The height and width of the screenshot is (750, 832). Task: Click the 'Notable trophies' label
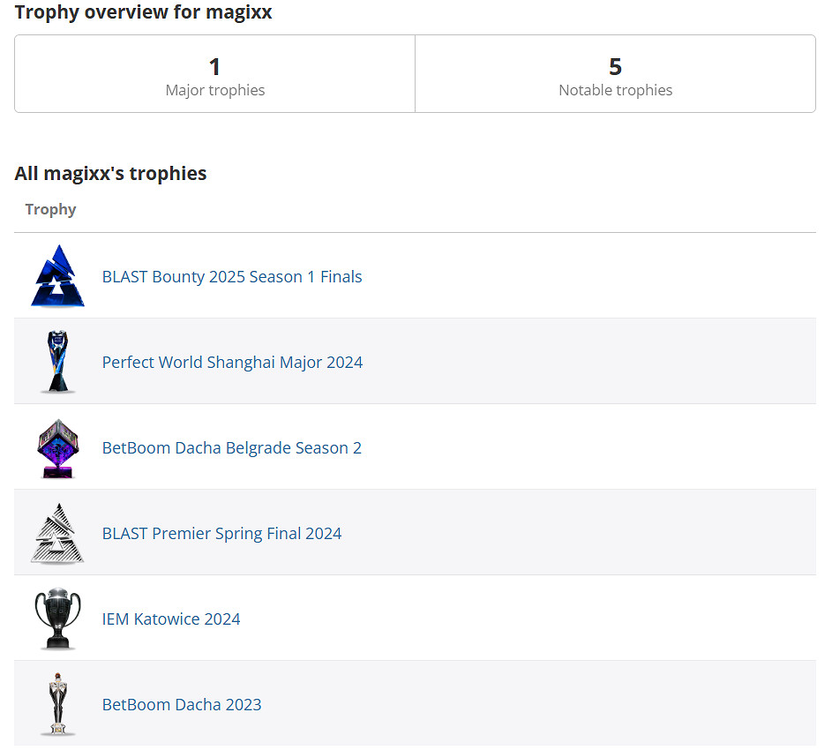point(615,90)
